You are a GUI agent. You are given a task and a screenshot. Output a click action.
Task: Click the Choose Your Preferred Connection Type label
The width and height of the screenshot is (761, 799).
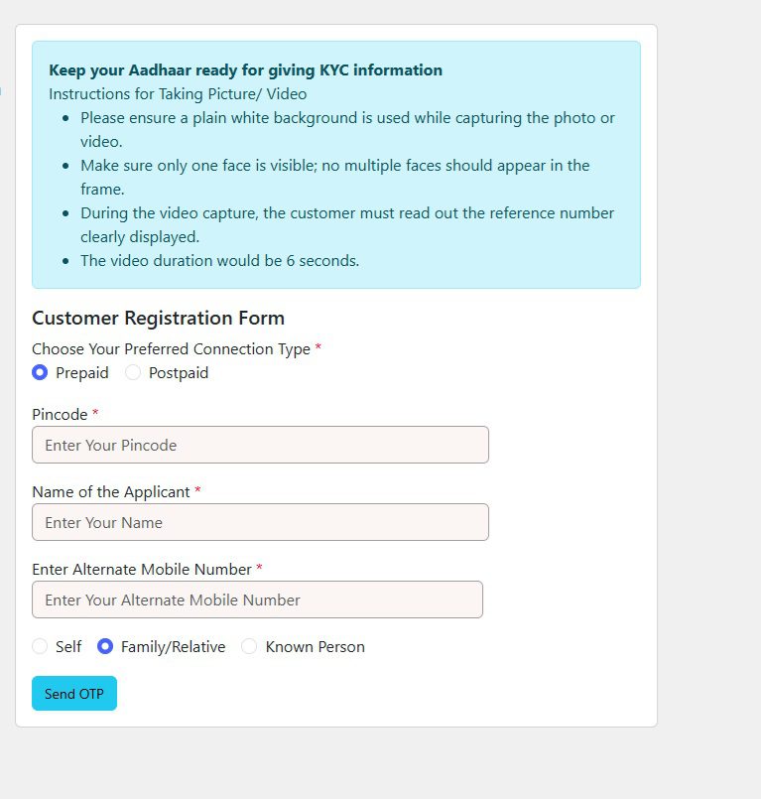(171, 349)
